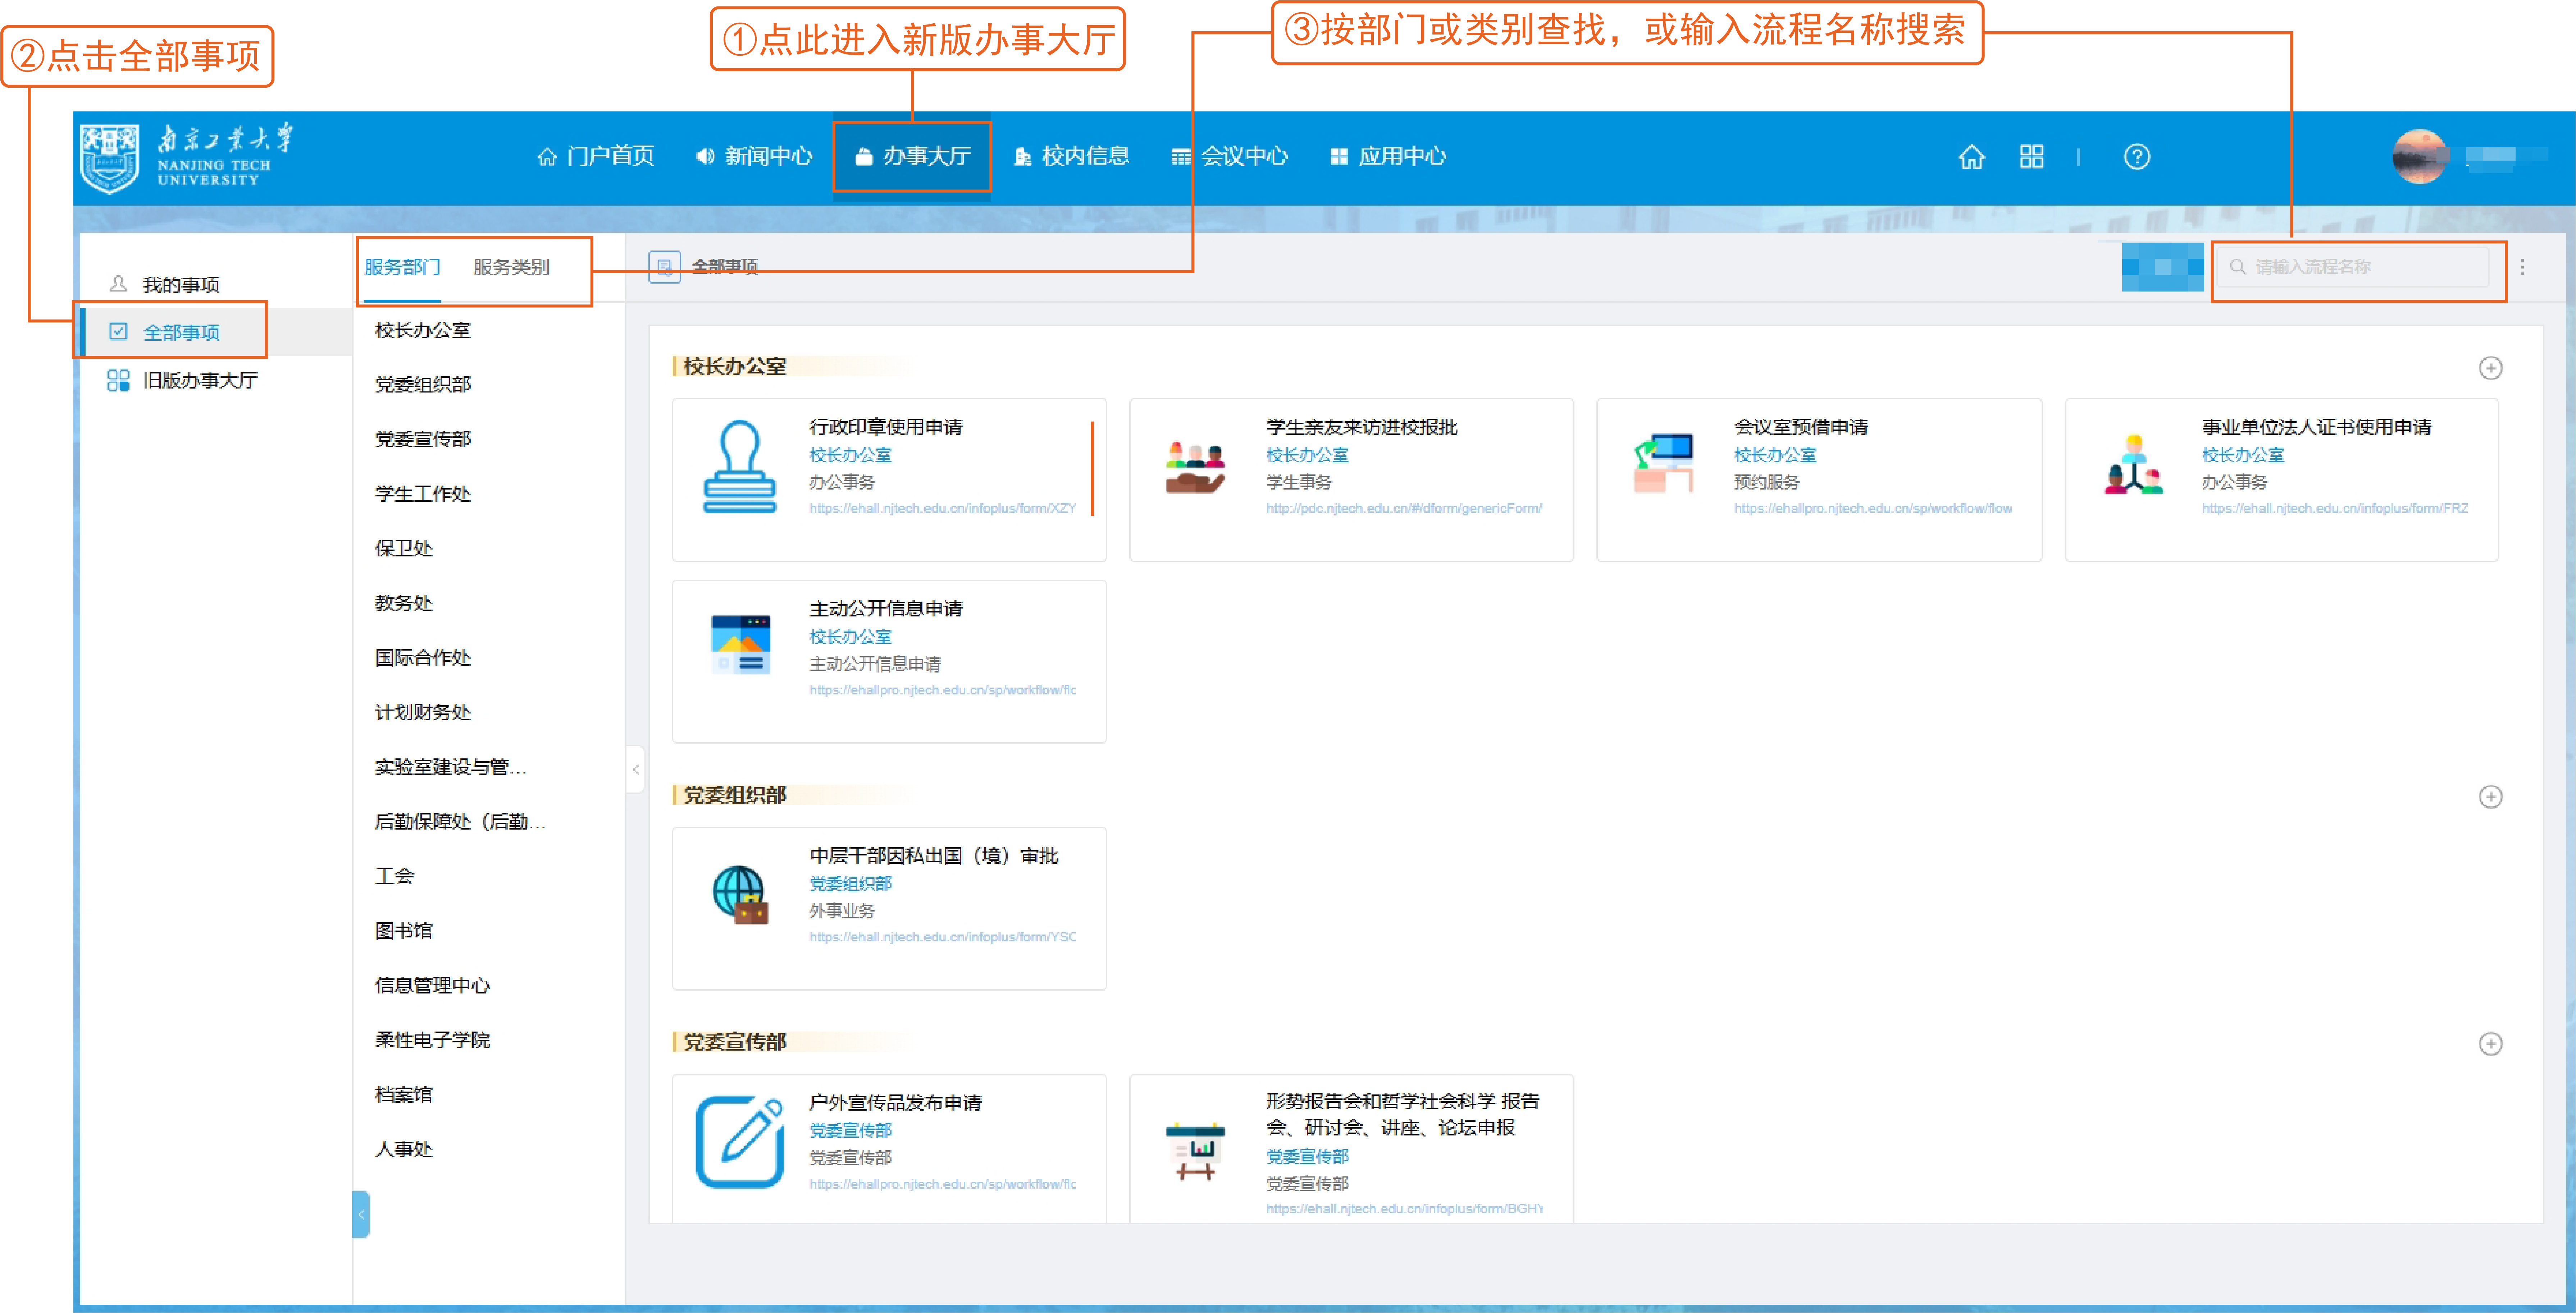Open the 门户首页 nav item

596,157
